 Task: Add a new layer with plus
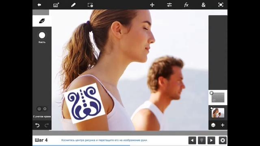click(223, 125)
